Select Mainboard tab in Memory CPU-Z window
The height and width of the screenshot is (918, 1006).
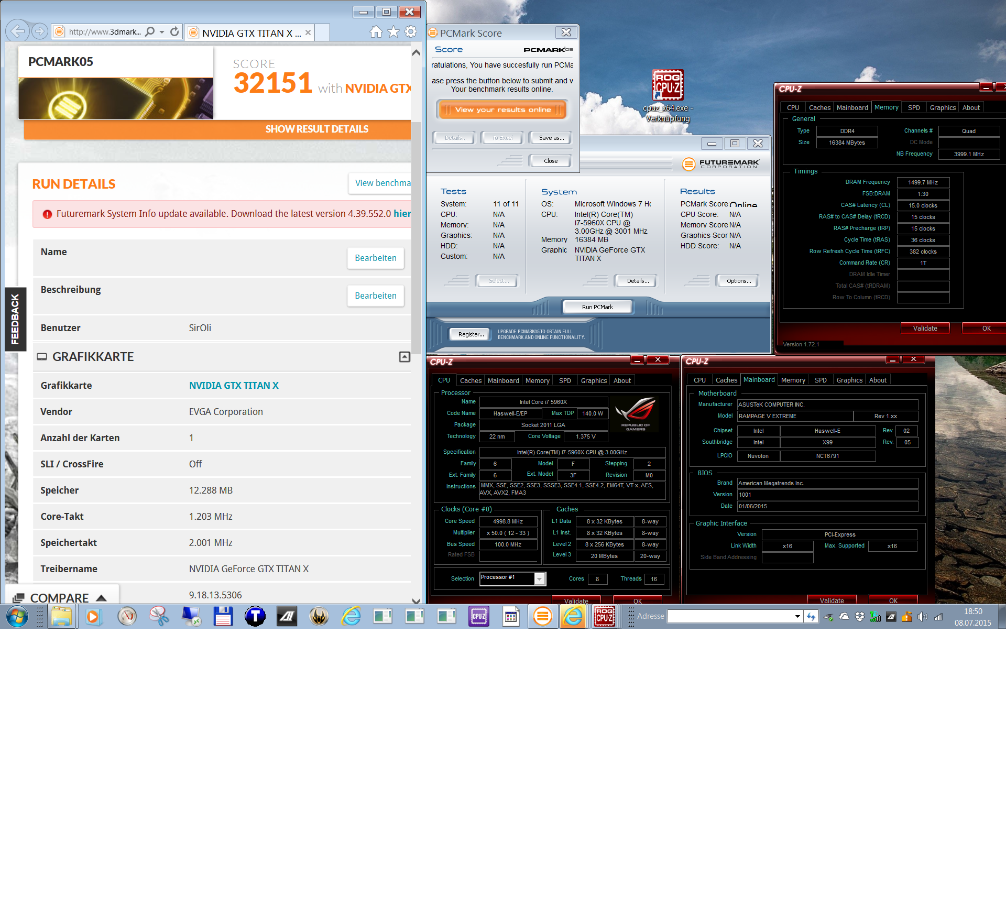852,107
